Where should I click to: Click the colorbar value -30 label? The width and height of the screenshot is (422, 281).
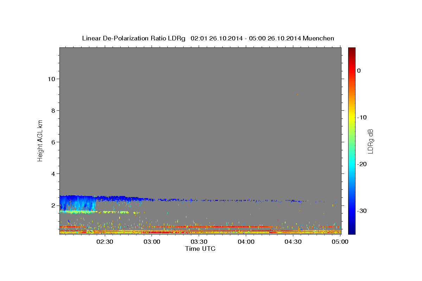point(362,211)
